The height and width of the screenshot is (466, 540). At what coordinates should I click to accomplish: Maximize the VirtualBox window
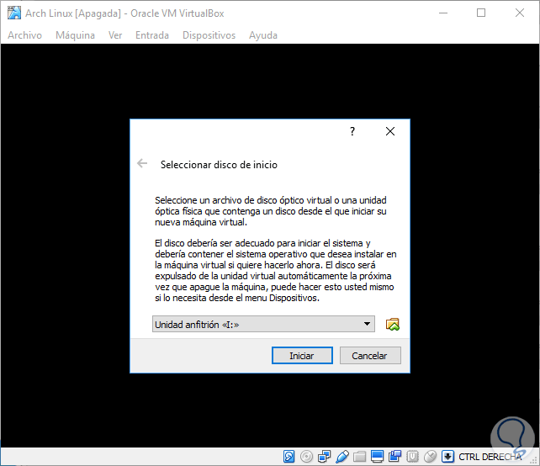coord(481,13)
